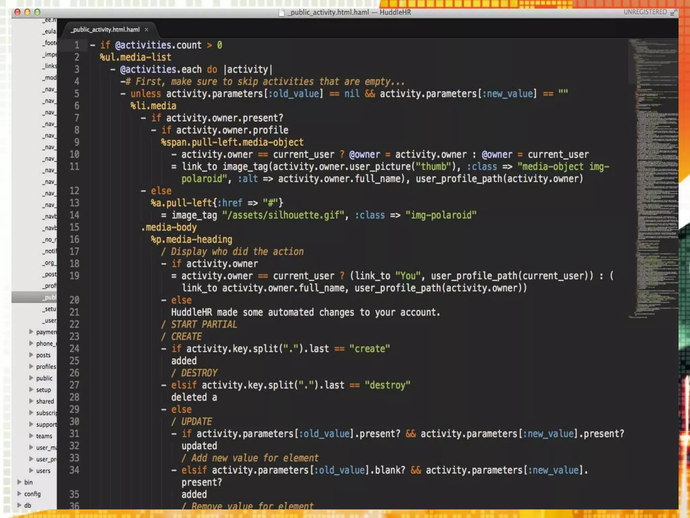
Task: Open the _eula file in sidebar
Action: click(x=50, y=31)
